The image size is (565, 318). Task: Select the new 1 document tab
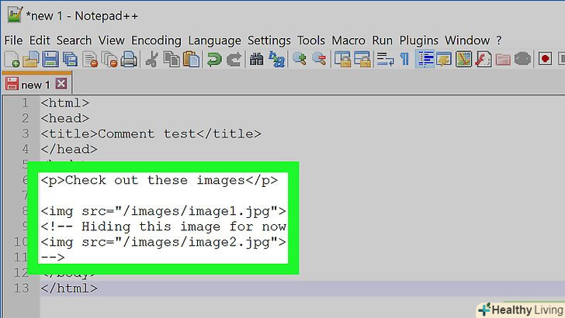(x=36, y=85)
